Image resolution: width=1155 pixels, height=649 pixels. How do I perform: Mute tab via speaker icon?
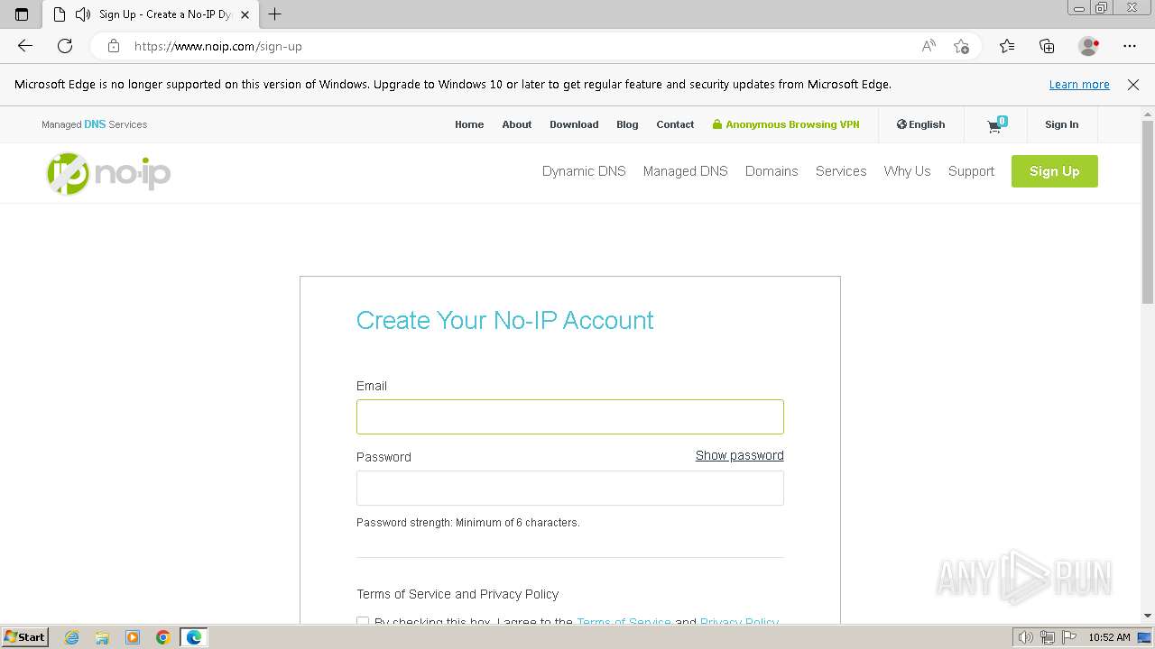click(x=83, y=14)
